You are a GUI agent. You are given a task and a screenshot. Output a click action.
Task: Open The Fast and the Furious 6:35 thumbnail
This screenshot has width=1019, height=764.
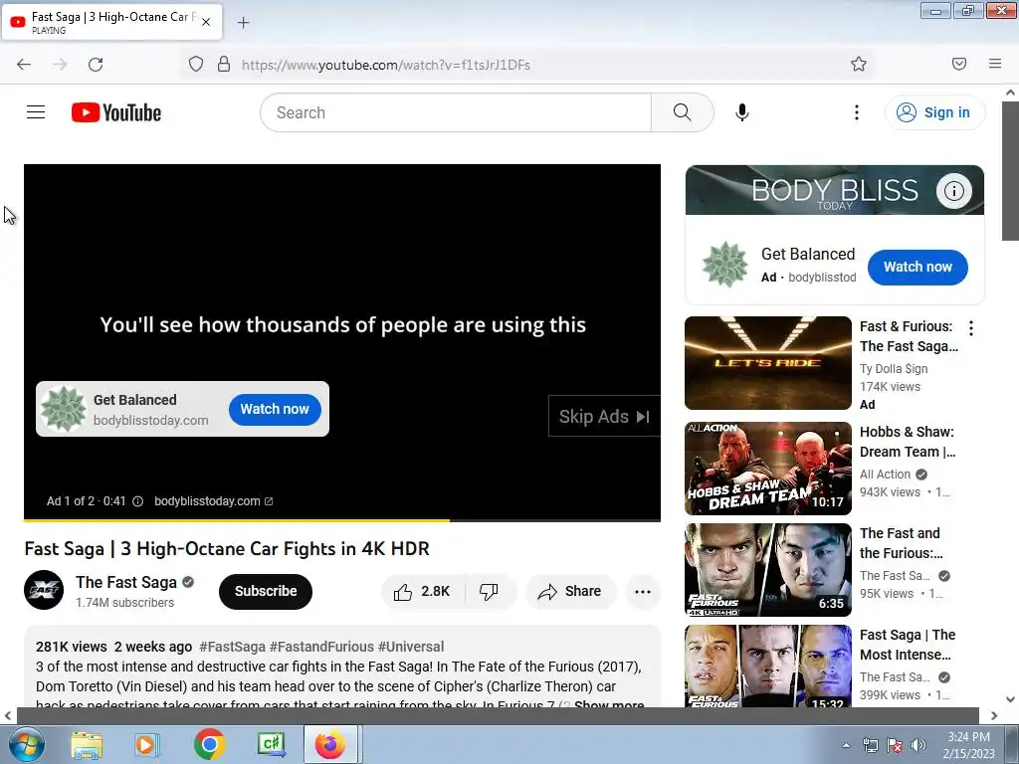767,570
